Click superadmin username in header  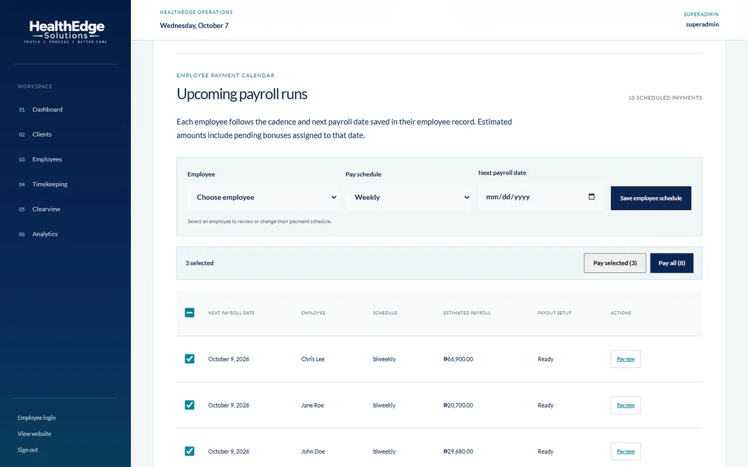click(702, 25)
